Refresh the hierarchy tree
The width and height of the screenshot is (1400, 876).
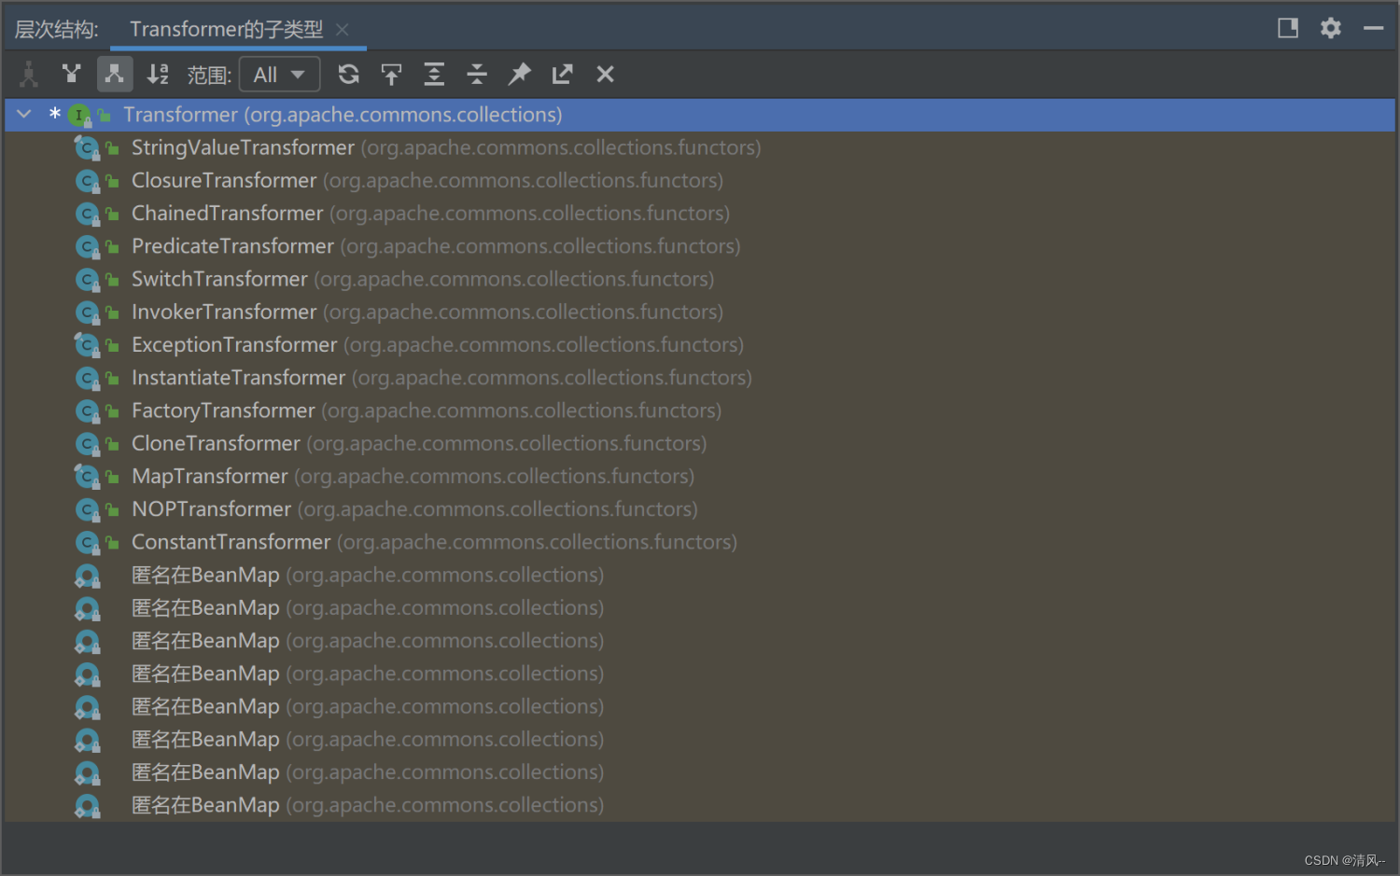pos(349,74)
